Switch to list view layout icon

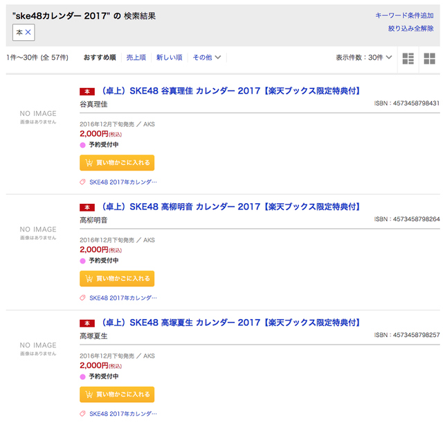[408, 59]
